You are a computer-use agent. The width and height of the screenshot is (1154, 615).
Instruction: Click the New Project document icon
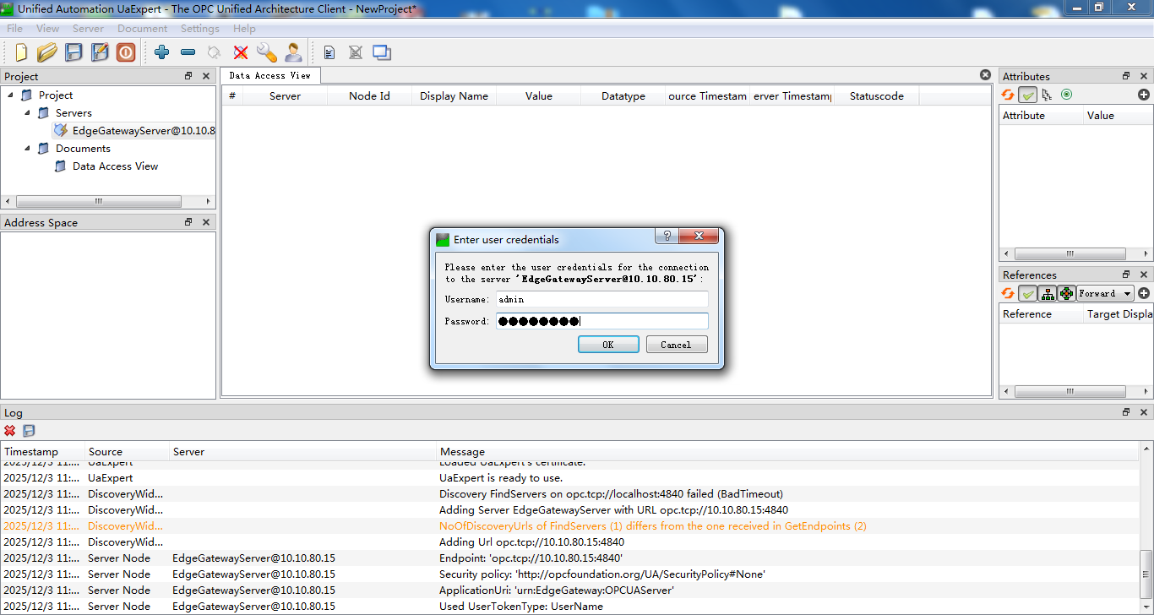[21, 52]
